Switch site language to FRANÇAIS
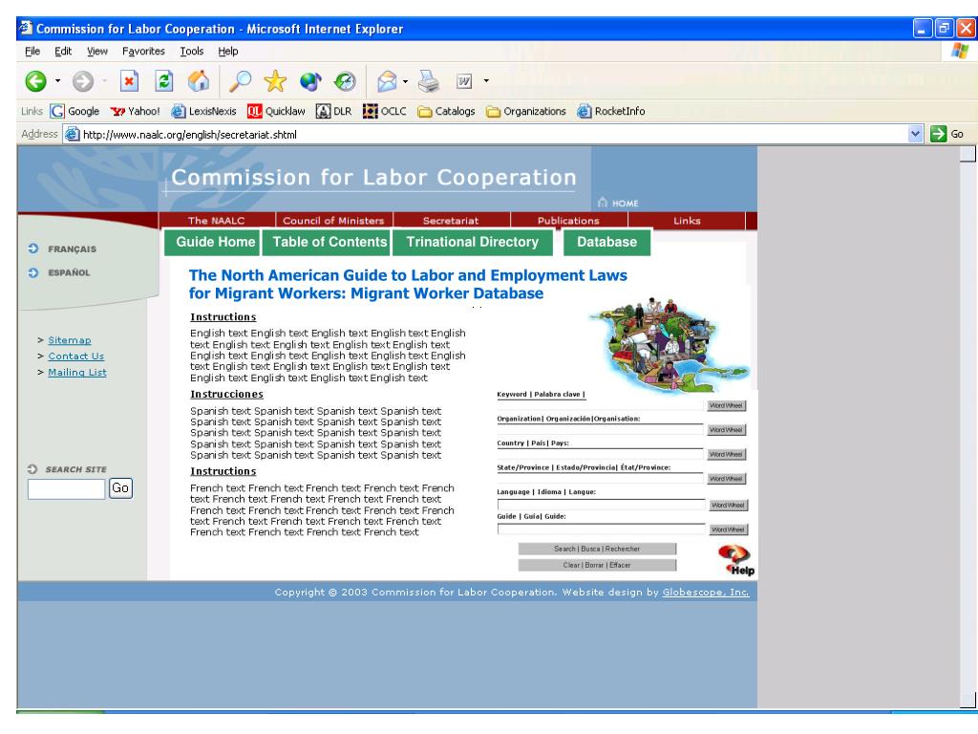The height and width of the screenshot is (734, 978). (62, 249)
